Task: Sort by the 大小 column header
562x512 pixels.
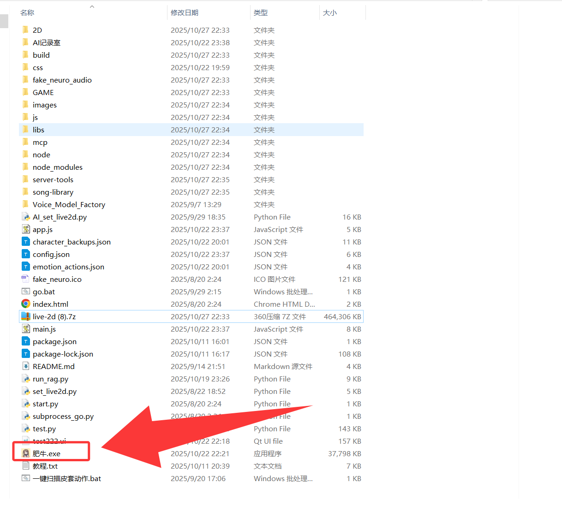Action: 330,13
